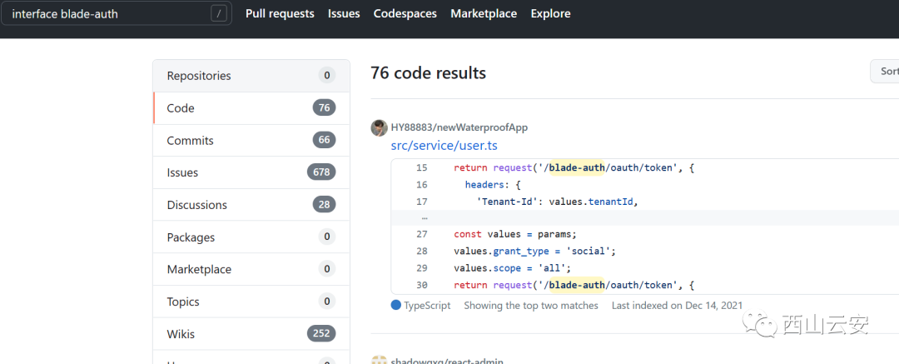The image size is (899, 364).
Task: Click the search field containing 'interface blade-auth'
Action: (108, 13)
